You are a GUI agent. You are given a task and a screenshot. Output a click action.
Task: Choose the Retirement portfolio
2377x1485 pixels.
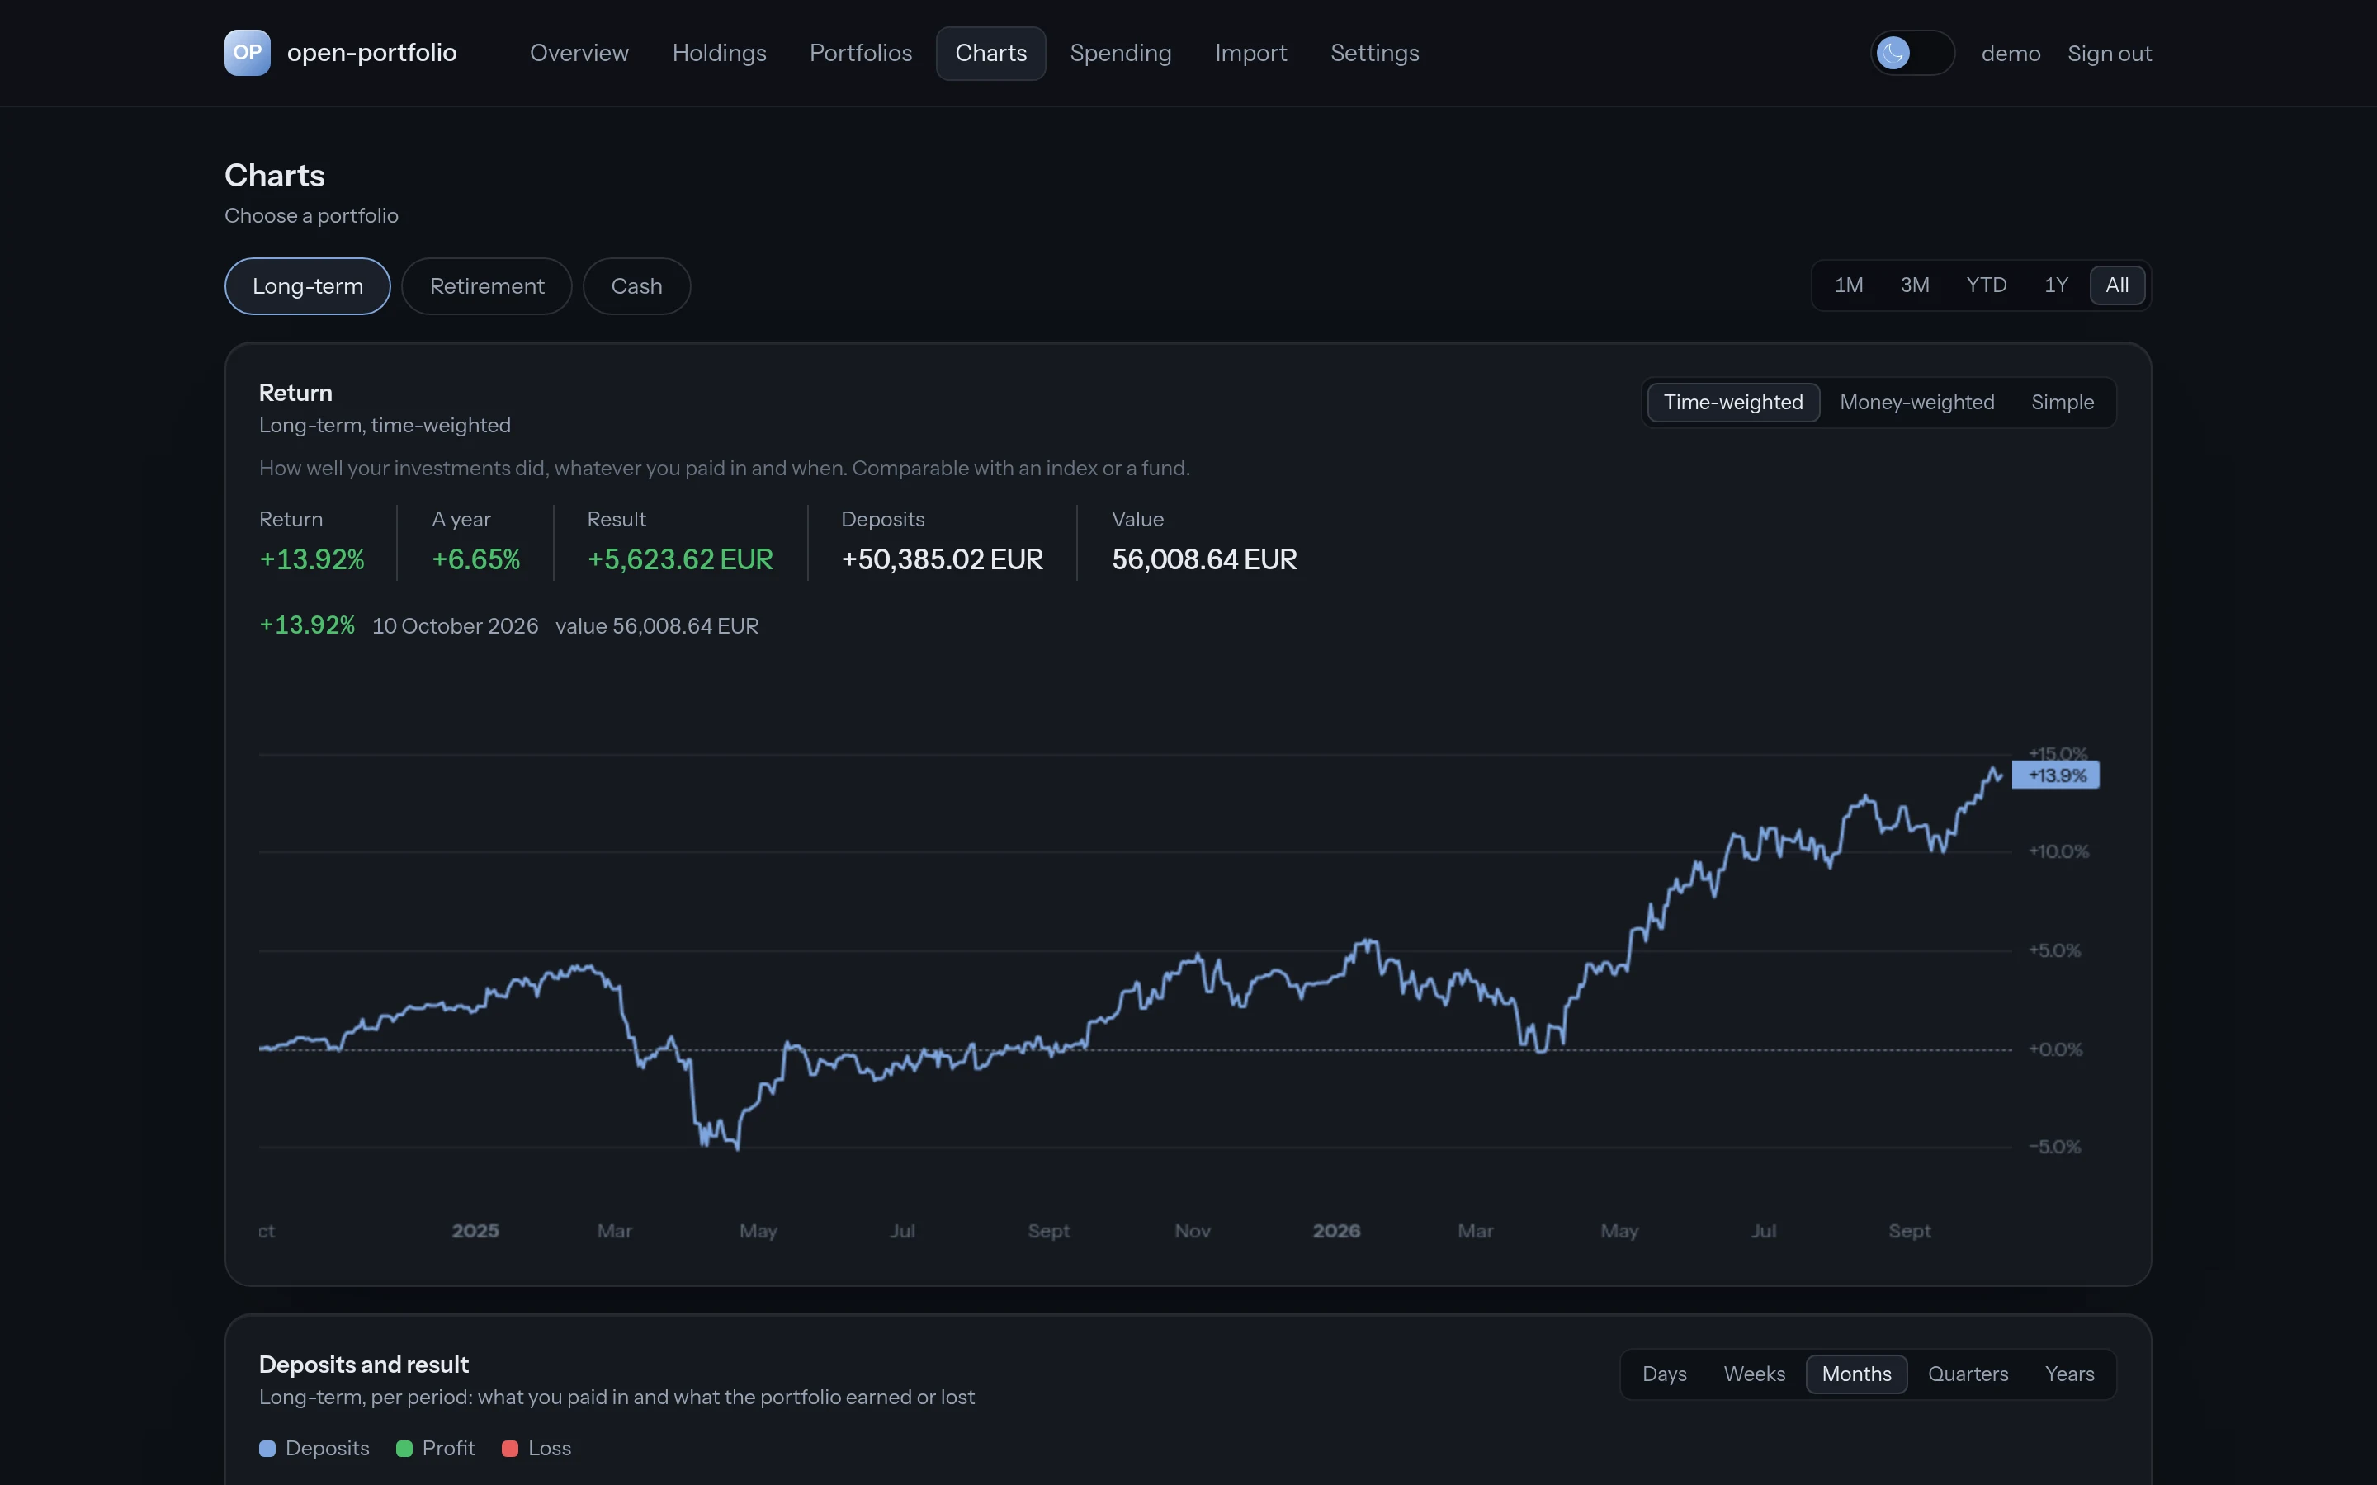click(486, 285)
